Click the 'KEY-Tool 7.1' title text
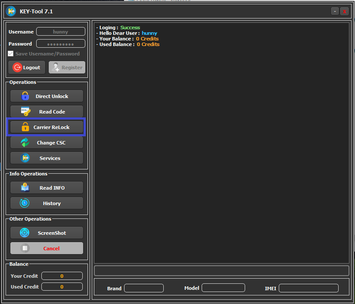The image size is (355, 304). click(36, 11)
